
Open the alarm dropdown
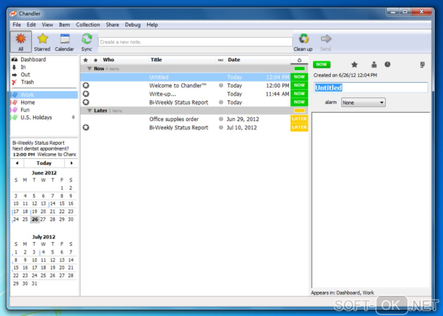tap(363, 102)
